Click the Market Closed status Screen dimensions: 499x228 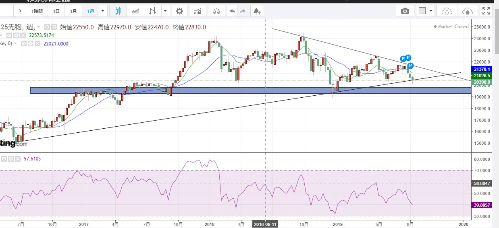451,27
